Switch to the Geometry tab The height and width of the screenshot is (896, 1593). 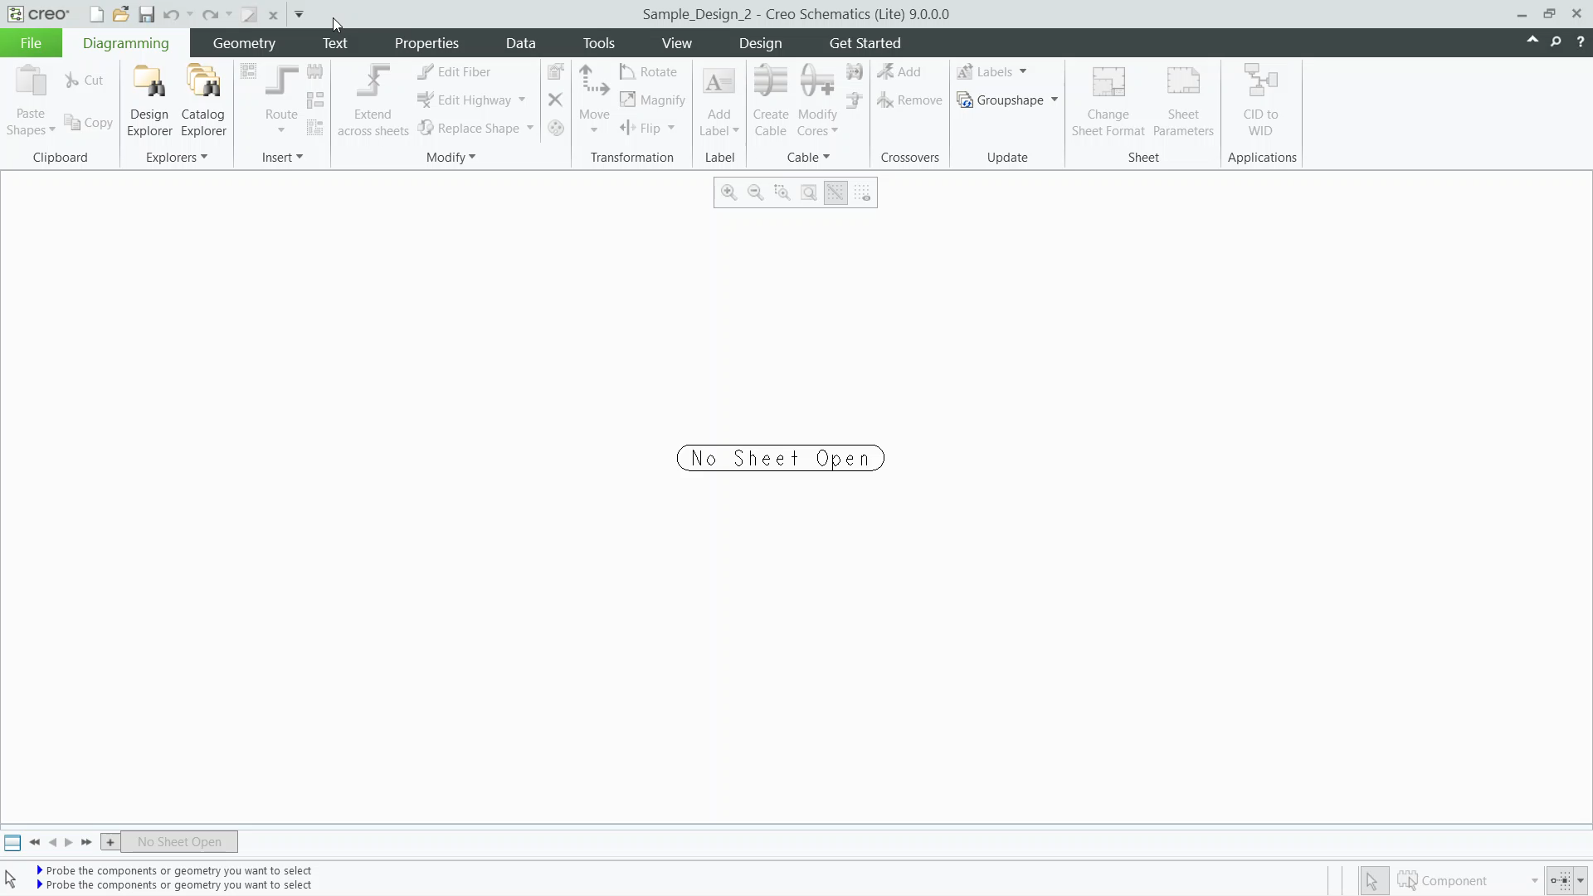click(x=244, y=42)
